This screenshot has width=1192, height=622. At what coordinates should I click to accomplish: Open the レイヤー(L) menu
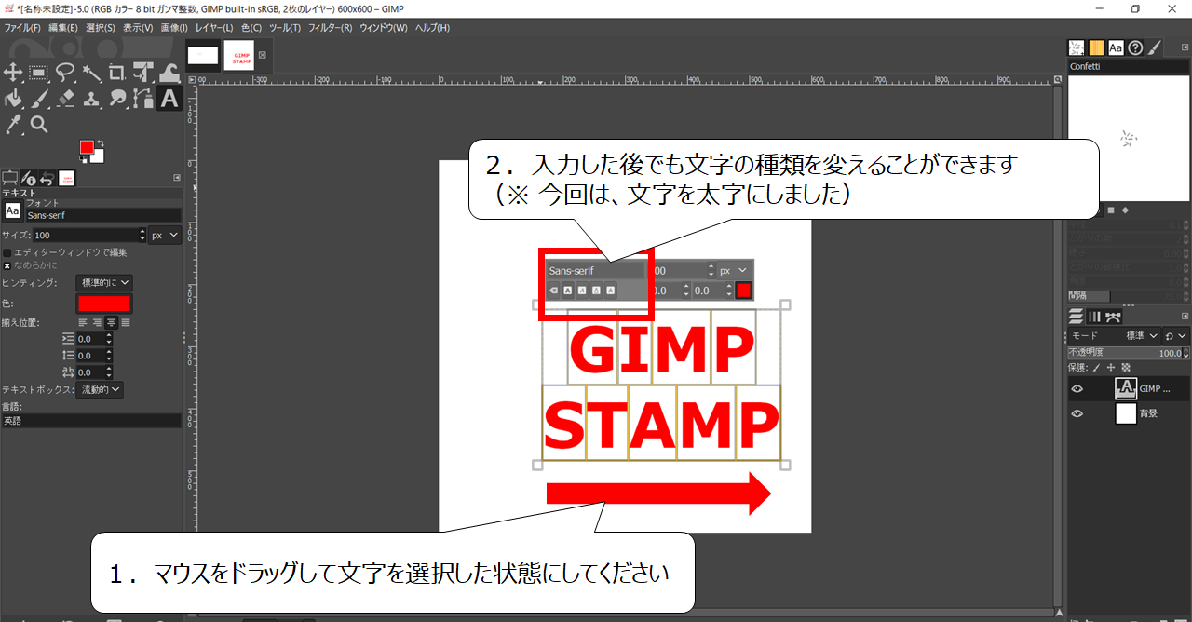click(214, 28)
